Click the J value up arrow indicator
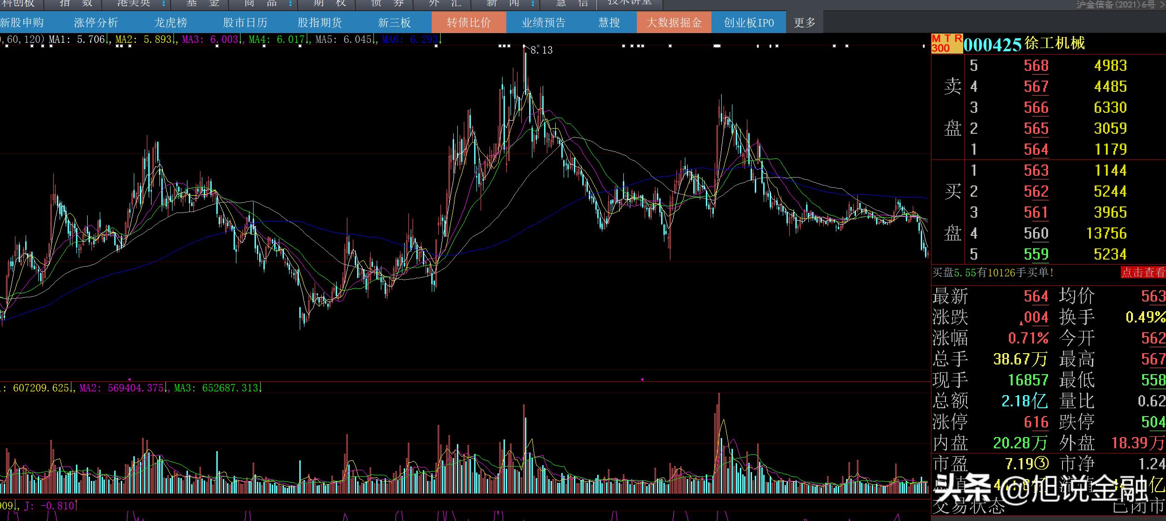 click(76, 506)
